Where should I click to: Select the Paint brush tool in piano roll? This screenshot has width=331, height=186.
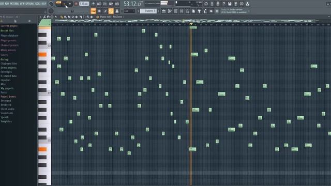[x=66, y=17]
